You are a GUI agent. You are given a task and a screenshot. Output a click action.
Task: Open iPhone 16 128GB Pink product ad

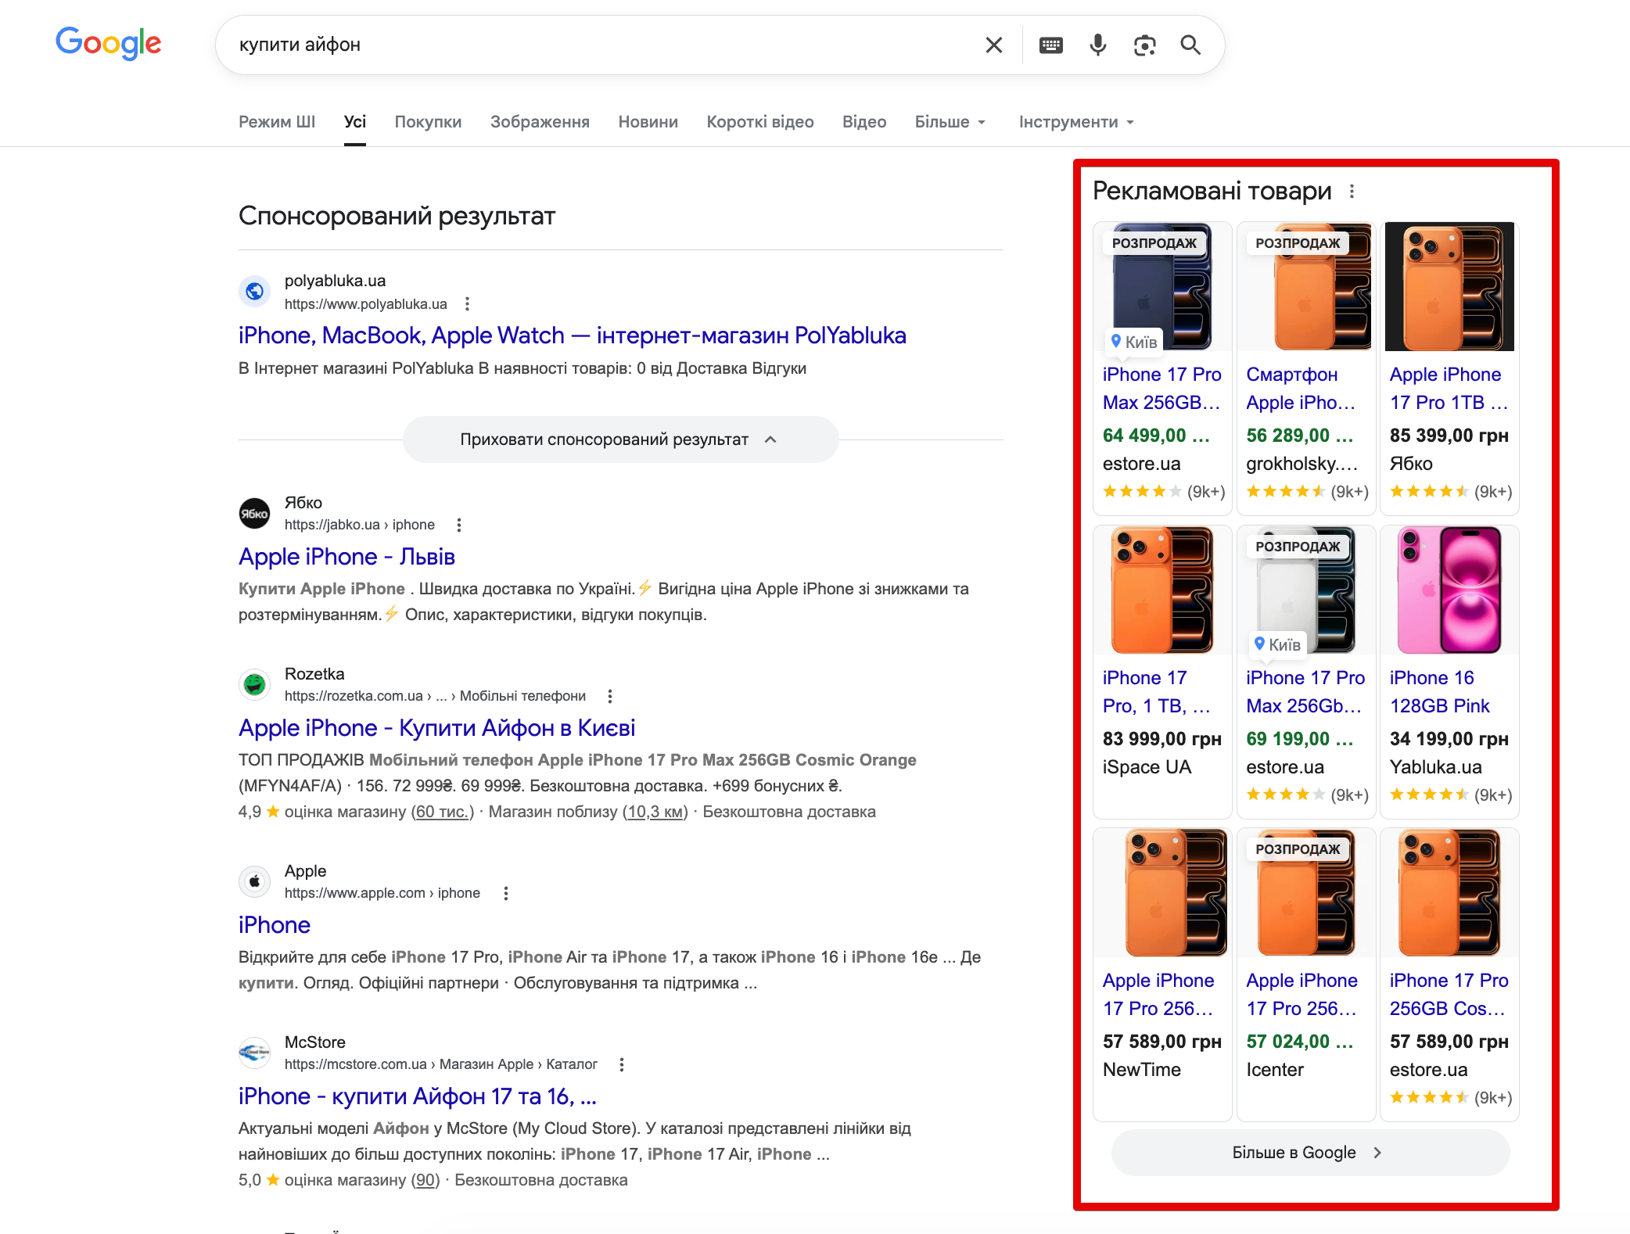tap(1440, 692)
